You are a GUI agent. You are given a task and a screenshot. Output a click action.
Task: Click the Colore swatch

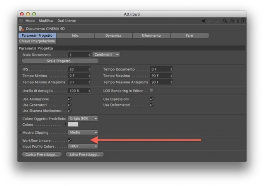pyautogui.click(x=73, y=124)
